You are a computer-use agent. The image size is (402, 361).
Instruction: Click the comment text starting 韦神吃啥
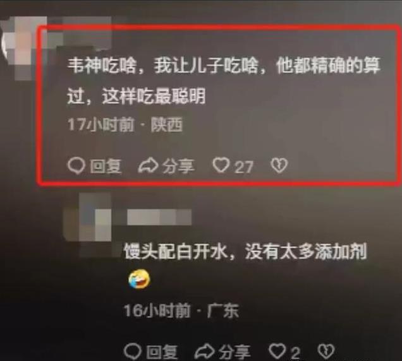point(224,81)
